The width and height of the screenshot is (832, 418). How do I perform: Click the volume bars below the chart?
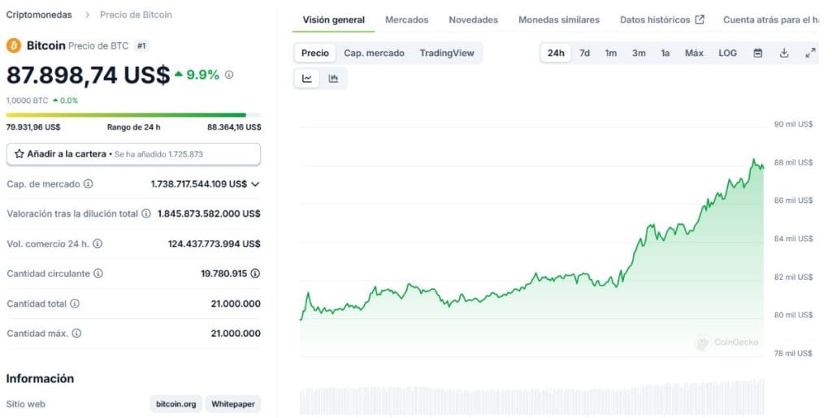tap(531, 398)
